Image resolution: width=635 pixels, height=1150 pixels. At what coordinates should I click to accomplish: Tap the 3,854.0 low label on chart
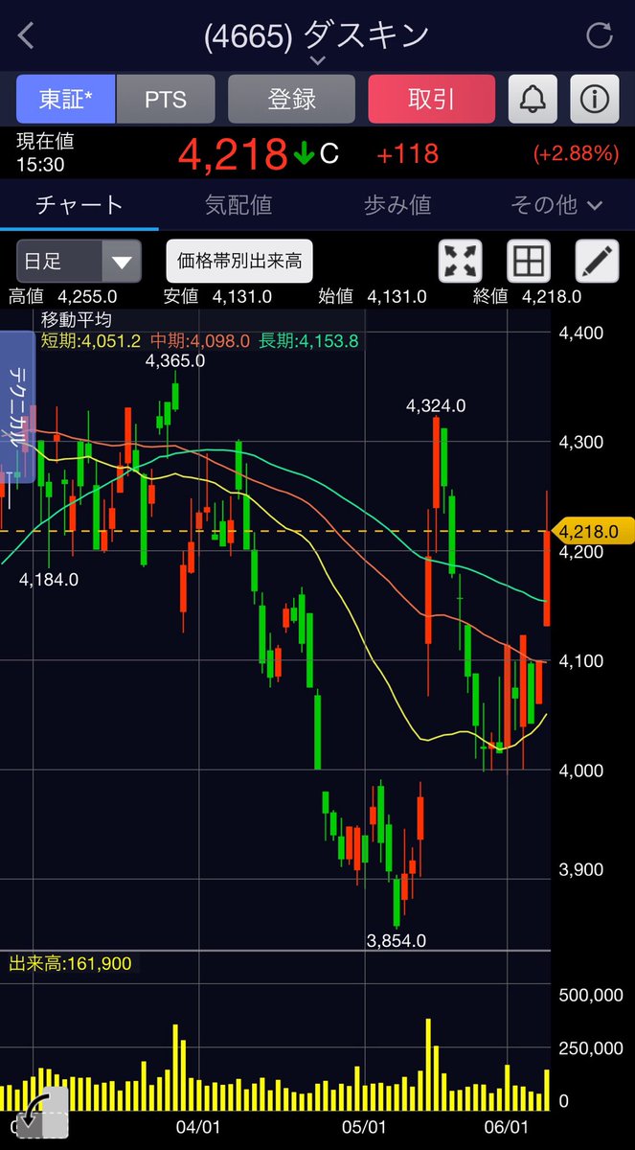coord(397,940)
